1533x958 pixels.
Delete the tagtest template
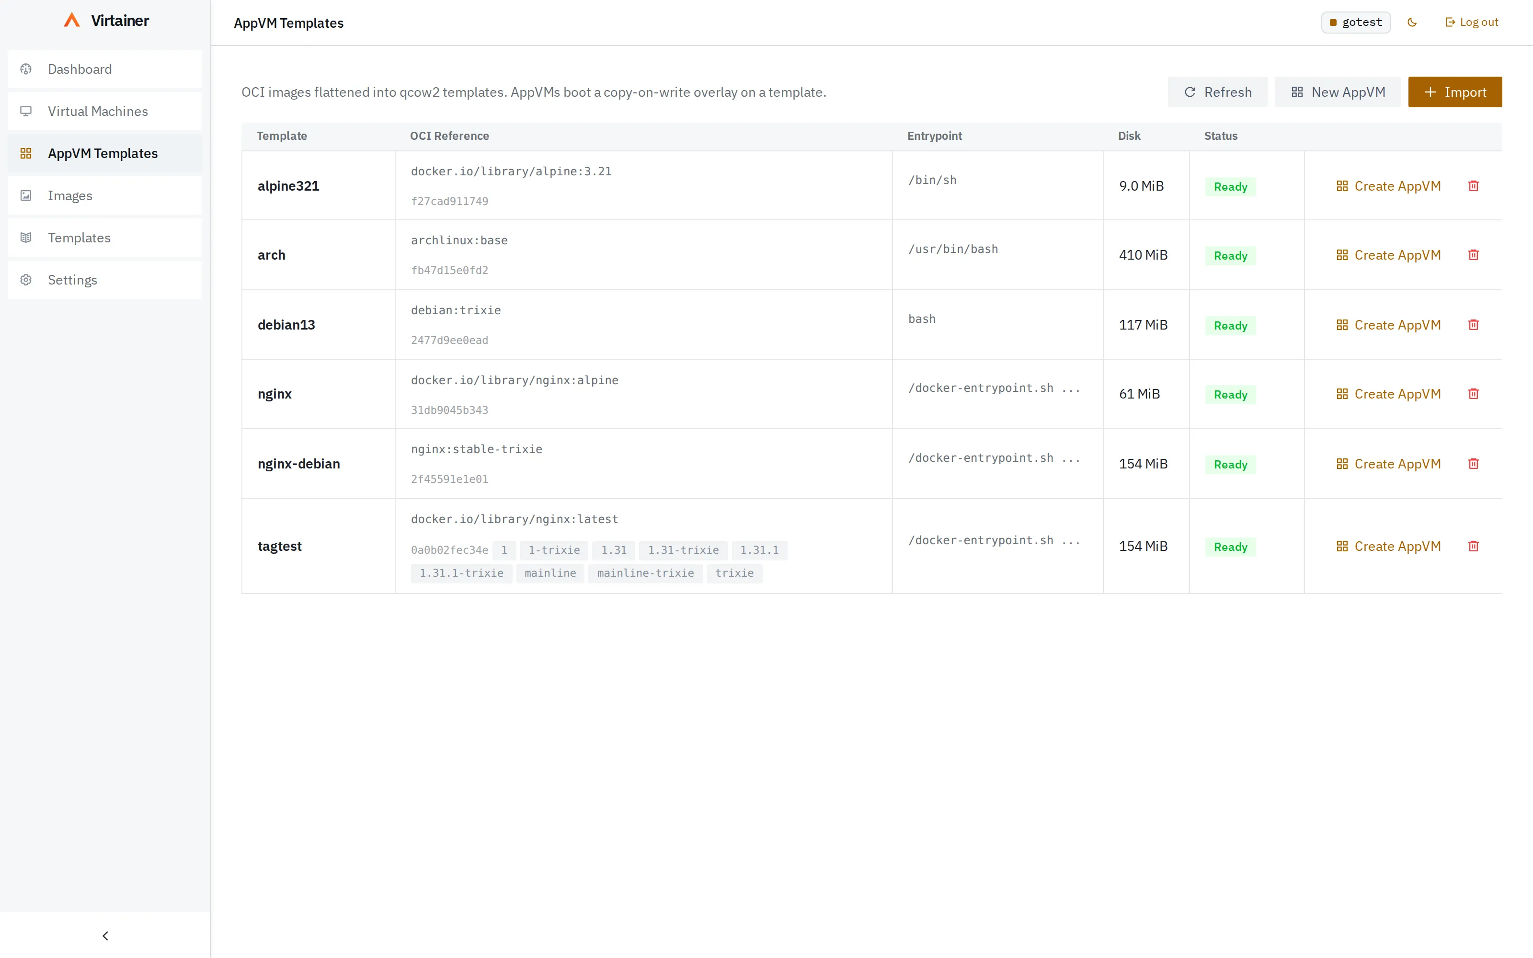click(x=1474, y=546)
